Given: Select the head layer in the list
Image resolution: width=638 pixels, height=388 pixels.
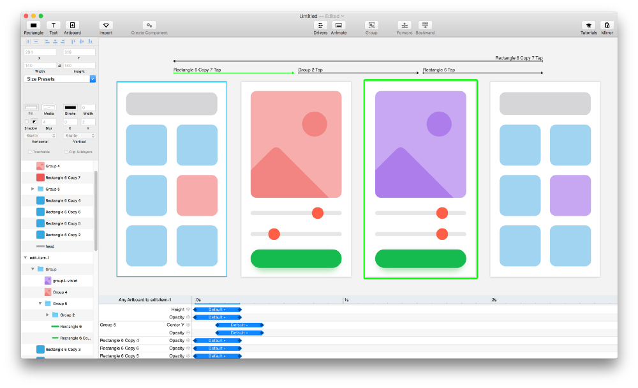Looking at the screenshot, I should pyautogui.click(x=57, y=246).
